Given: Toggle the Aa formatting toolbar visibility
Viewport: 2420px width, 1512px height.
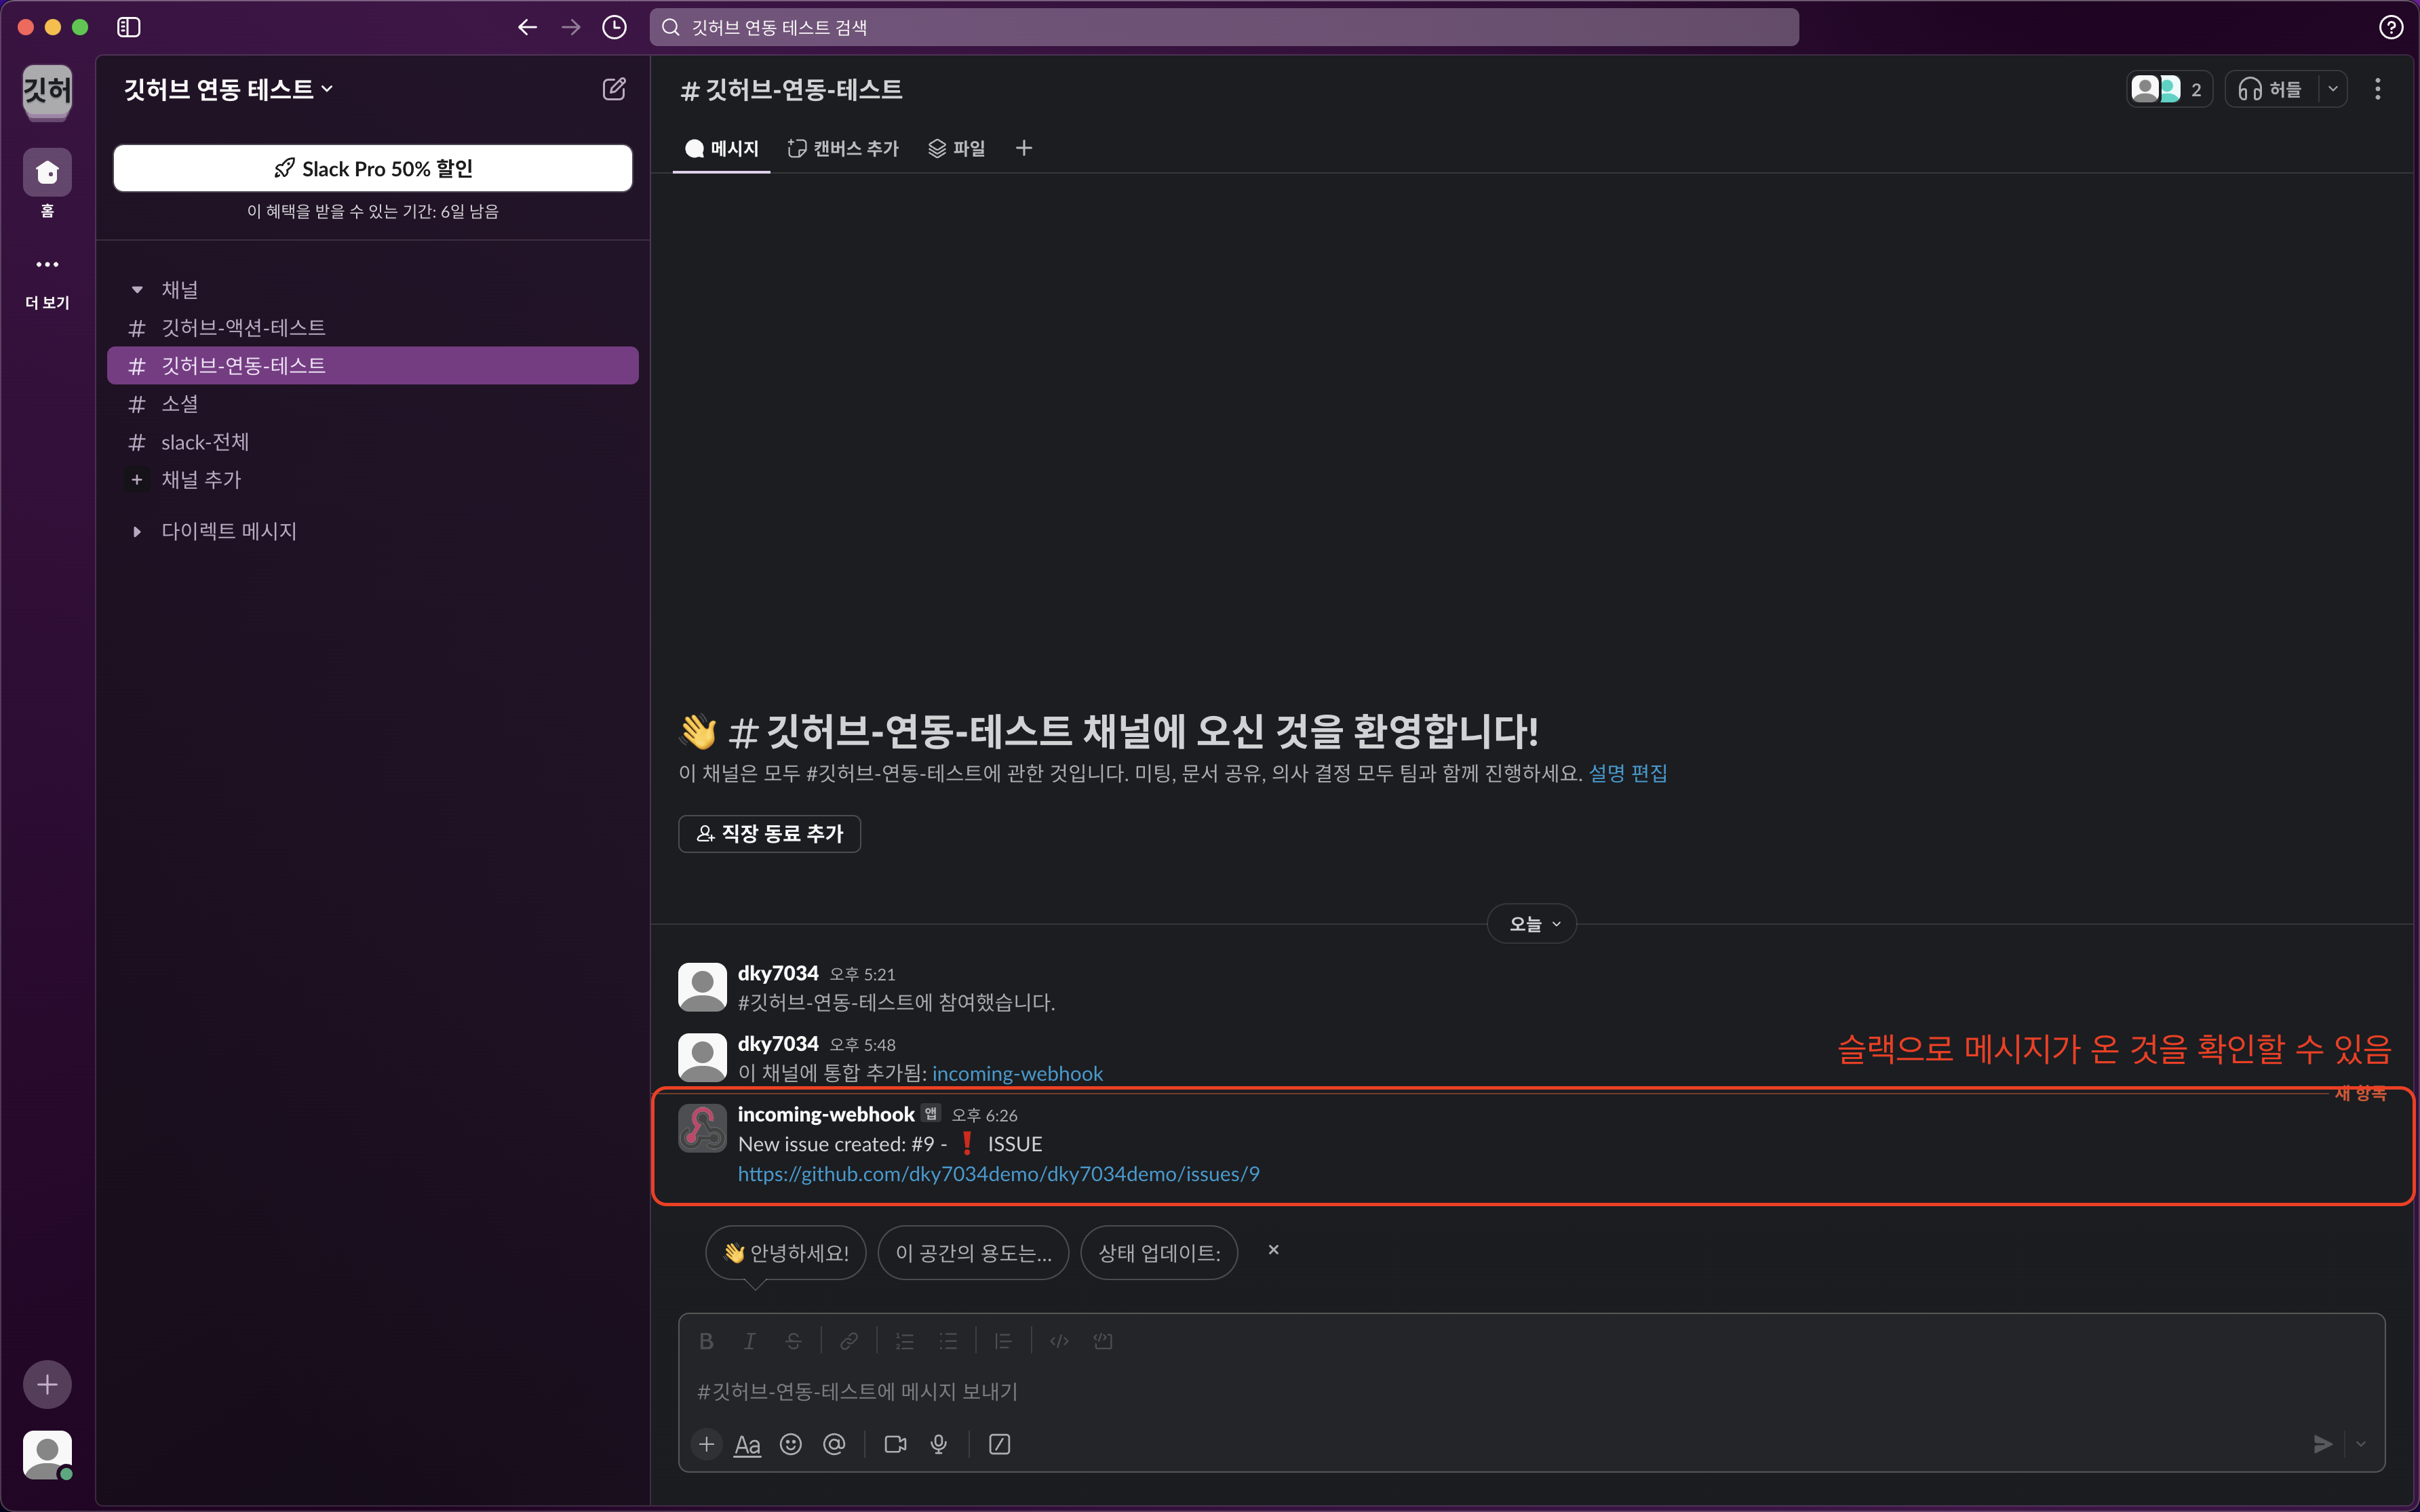Looking at the screenshot, I should click(747, 1444).
